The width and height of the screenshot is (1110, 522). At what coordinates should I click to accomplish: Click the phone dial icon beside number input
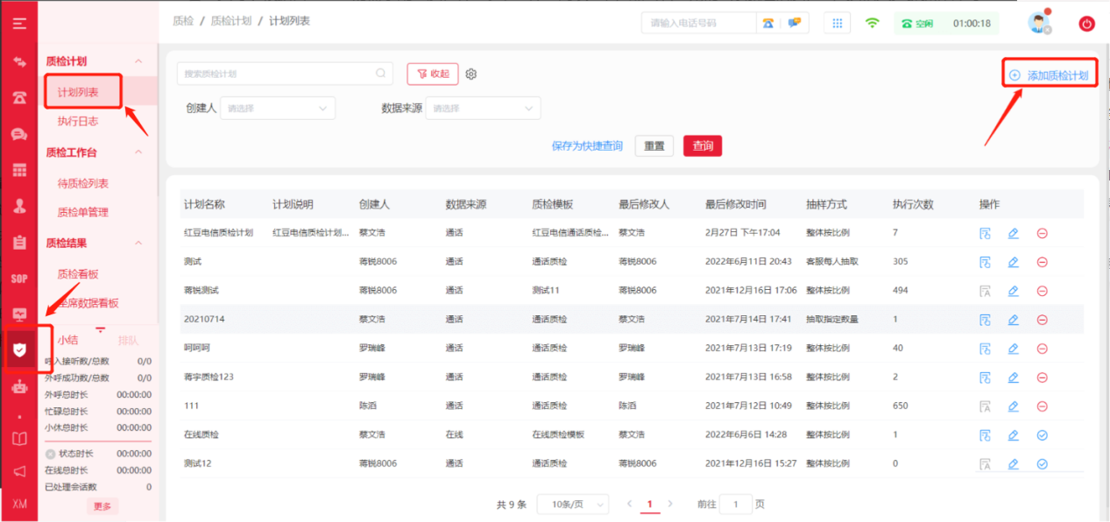pos(768,23)
